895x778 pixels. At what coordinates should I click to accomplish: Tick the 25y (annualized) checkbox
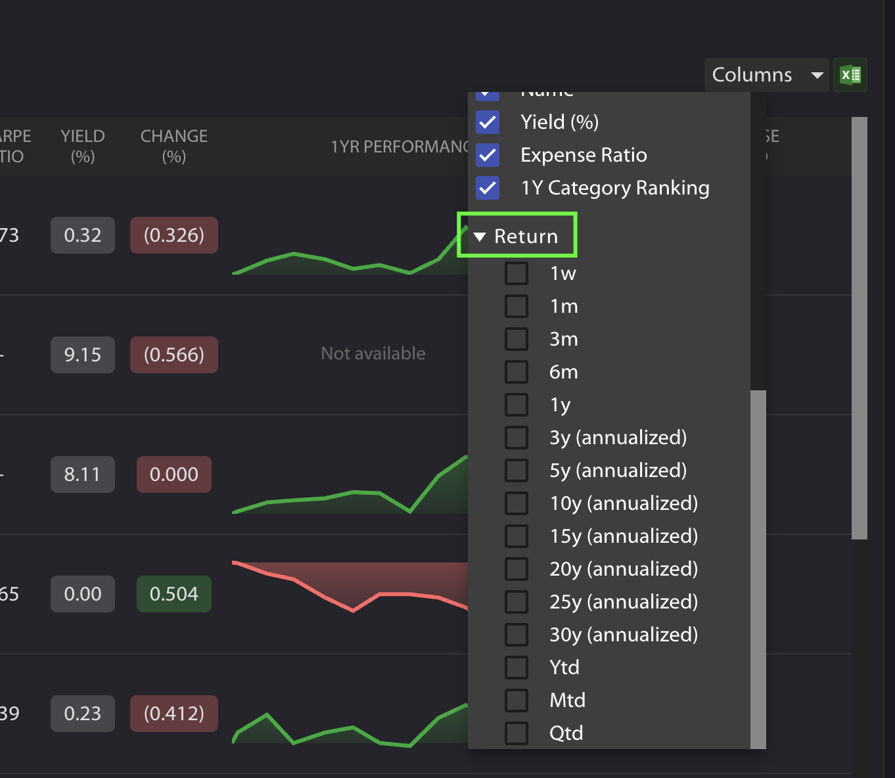[516, 602]
